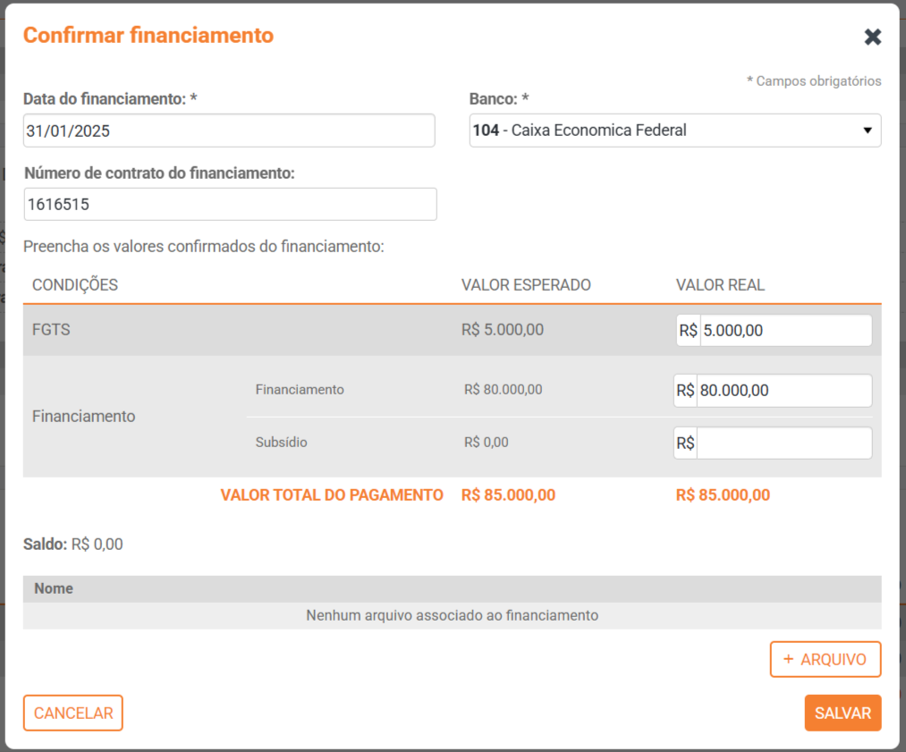Click the Data do financiamento date field
This screenshot has height=752, width=906.
[x=229, y=131]
